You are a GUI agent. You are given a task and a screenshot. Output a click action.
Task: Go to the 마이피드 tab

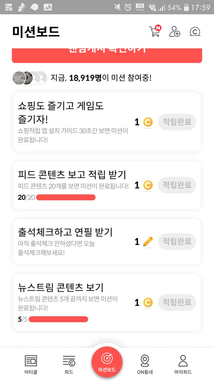[183, 364]
